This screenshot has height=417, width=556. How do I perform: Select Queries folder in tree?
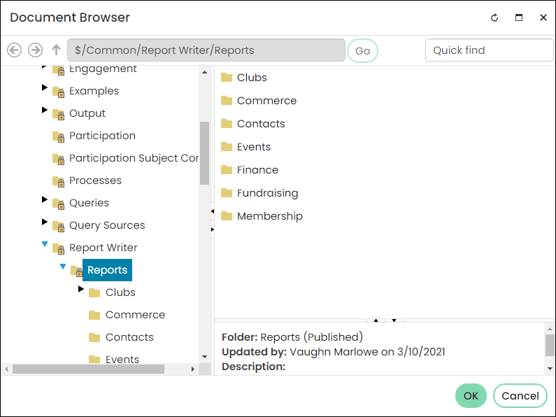[x=89, y=203]
